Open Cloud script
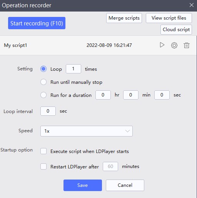Screen dimensions: 197x198 [176, 30]
